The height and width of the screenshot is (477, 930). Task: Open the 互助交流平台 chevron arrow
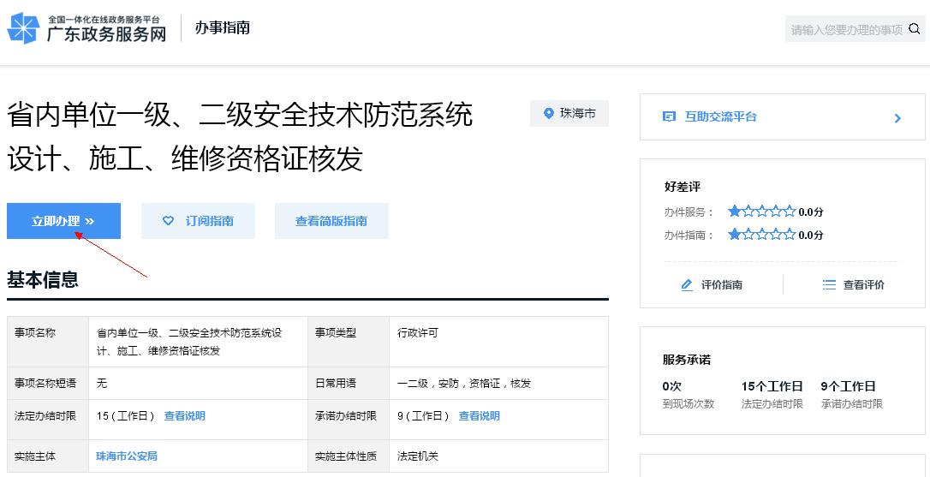click(897, 117)
